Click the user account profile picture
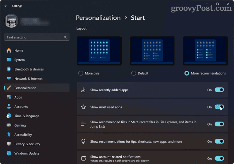 tap(12, 21)
